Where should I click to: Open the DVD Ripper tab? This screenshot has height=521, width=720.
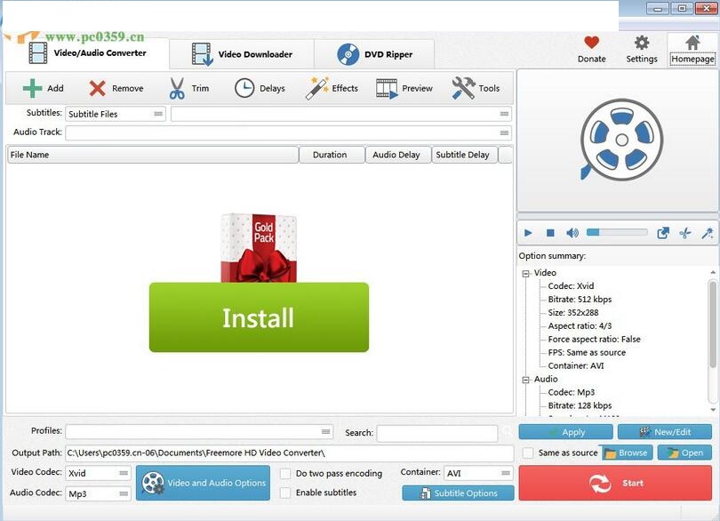(378, 53)
